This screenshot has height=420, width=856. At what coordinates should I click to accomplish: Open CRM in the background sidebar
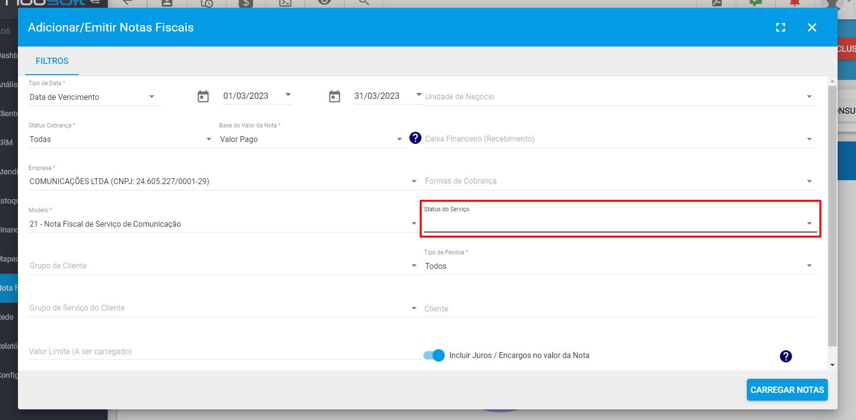[x=7, y=142]
